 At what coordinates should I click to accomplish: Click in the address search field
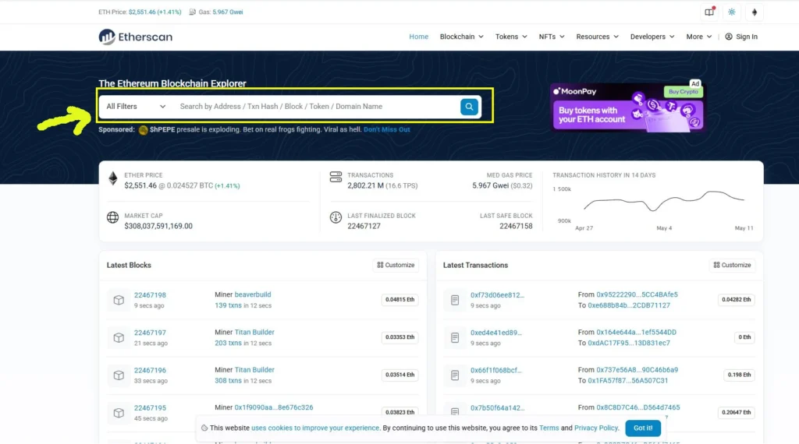[x=316, y=106]
